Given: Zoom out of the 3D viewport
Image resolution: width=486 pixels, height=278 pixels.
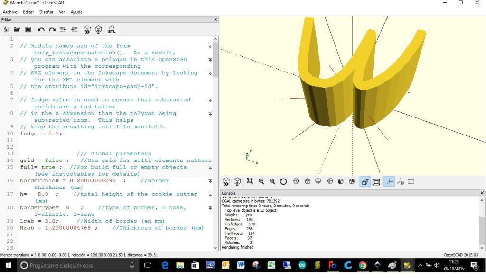Looking at the screenshot, I should (272, 181).
